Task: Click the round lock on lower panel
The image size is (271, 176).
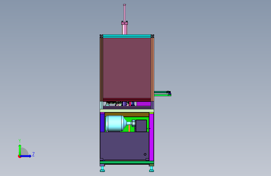Action: click(145, 154)
